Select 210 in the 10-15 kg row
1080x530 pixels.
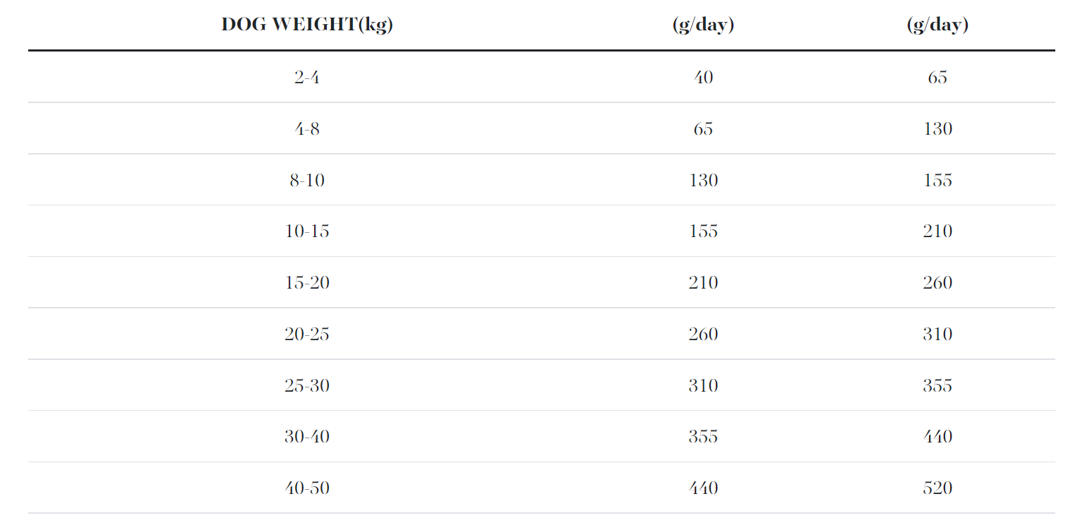tap(937, 231)
